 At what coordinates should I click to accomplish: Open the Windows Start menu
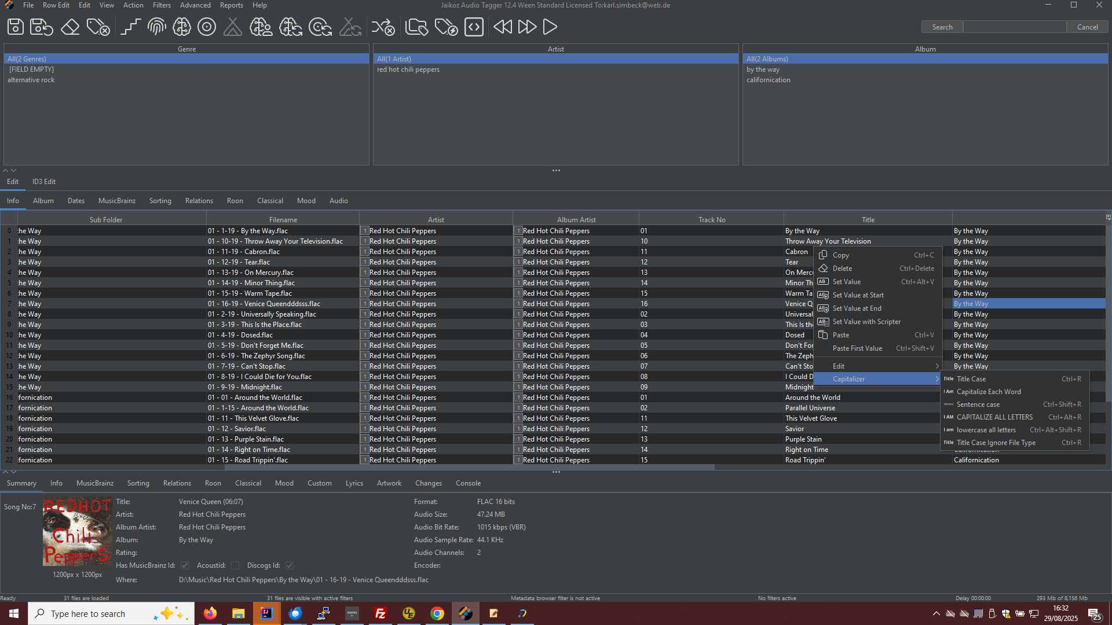pyautogui.click(x=14, y=613)
